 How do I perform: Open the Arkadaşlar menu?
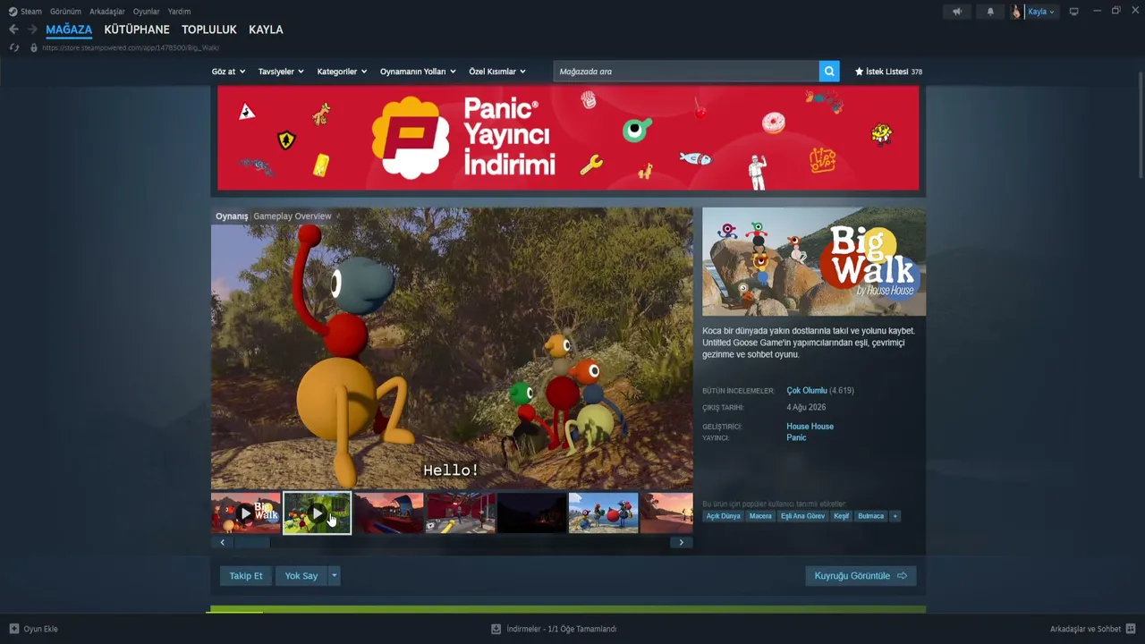point(107,12)
